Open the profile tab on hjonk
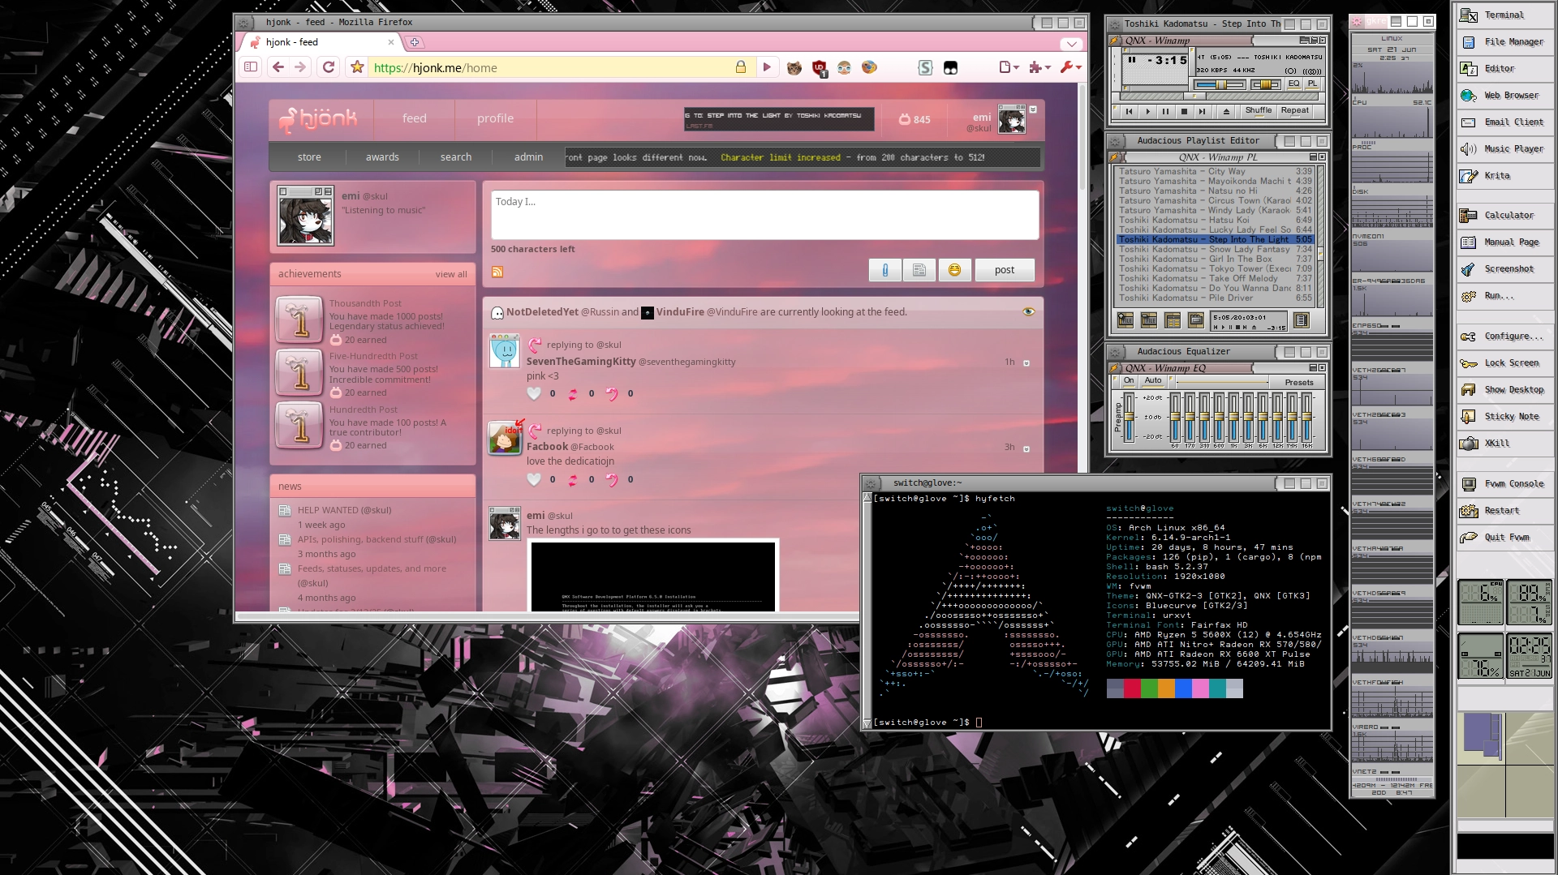Viewport: 1558px width, 875px height. pyautogui.click(x=495, y=118)
